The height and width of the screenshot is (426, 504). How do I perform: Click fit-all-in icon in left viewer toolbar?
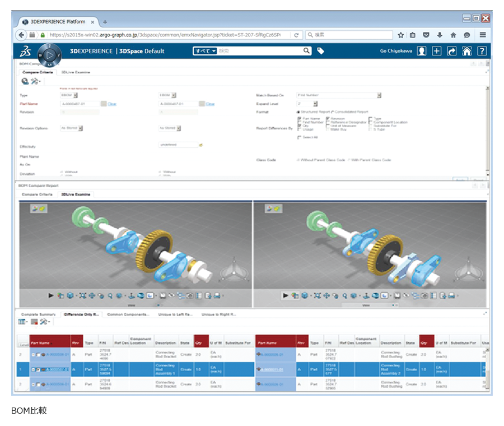coord(83,295)
